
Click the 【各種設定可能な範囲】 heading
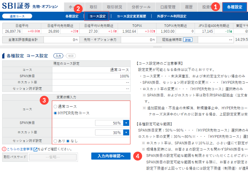pyautogui.click(x=155, y=124)
